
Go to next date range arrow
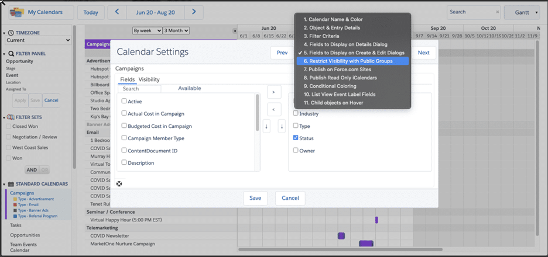pyautogui.click(x=194, y=12)
